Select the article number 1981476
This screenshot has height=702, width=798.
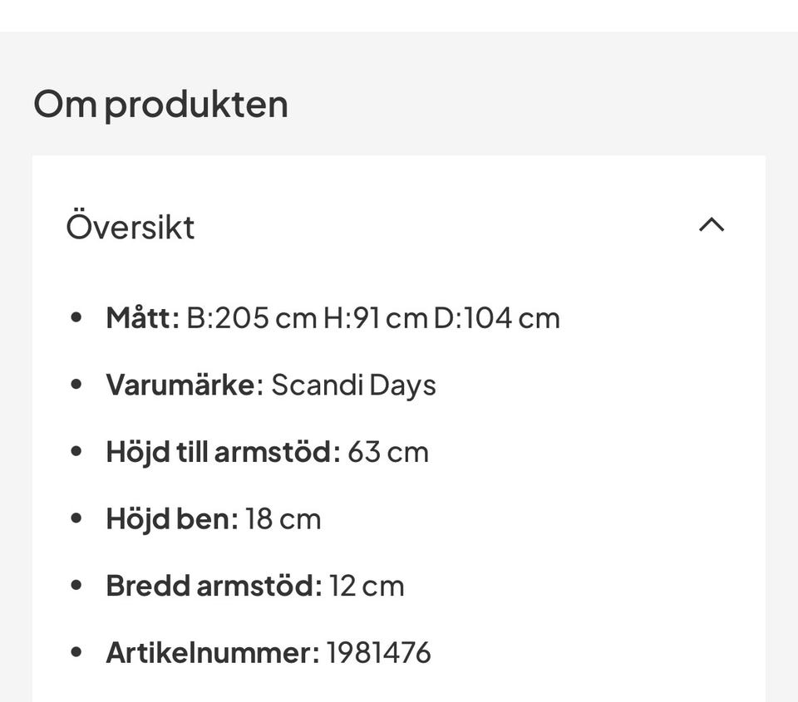pos(380,652)
